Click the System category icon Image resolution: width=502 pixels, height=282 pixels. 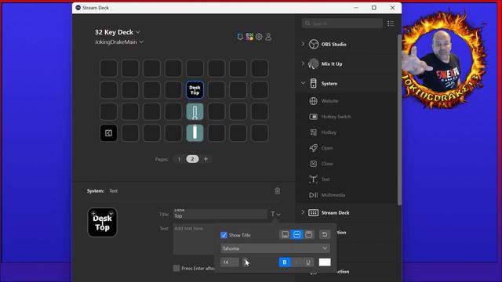coord(314,83)
